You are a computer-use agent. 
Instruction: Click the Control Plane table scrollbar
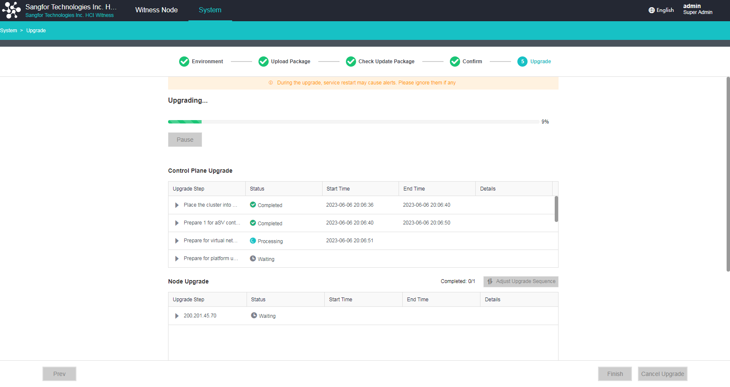(556, 209)
